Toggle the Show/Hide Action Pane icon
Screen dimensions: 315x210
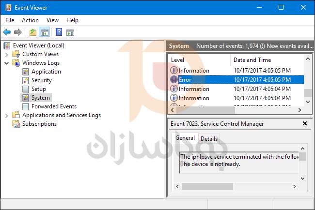coord(70,32)
